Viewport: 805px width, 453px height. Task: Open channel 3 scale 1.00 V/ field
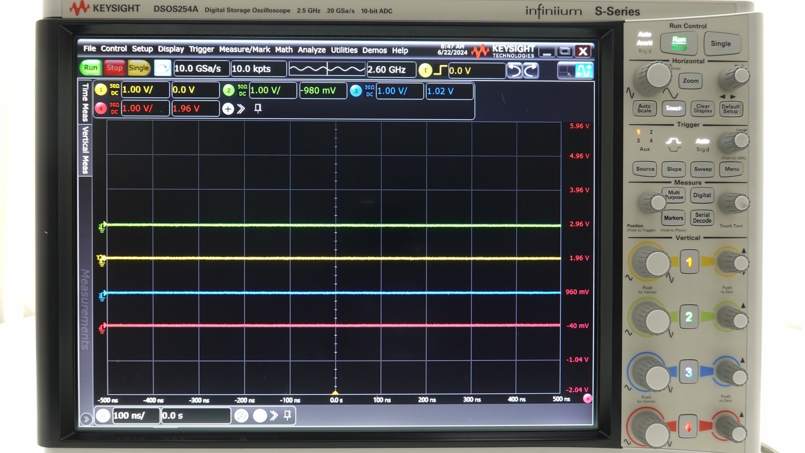(x=399, y=91)
